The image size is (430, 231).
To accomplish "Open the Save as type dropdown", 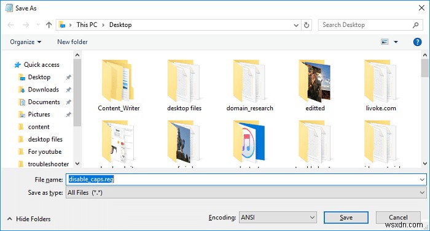I will [x=246, y=192].
